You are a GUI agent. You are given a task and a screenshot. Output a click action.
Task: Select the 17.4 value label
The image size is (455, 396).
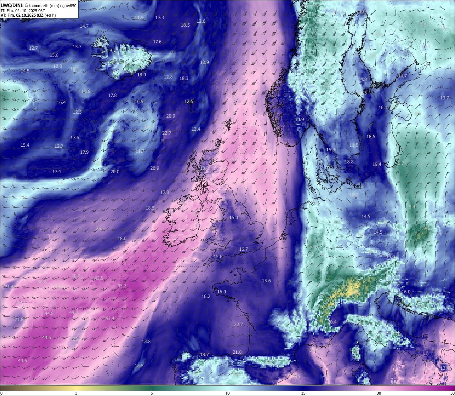[57, 172]
